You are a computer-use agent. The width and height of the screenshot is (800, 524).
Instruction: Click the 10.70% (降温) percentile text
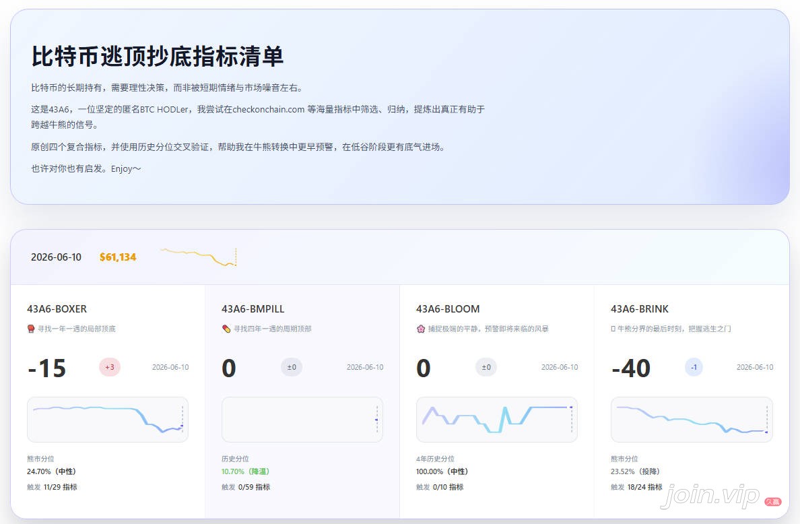[x=245, y=471]
